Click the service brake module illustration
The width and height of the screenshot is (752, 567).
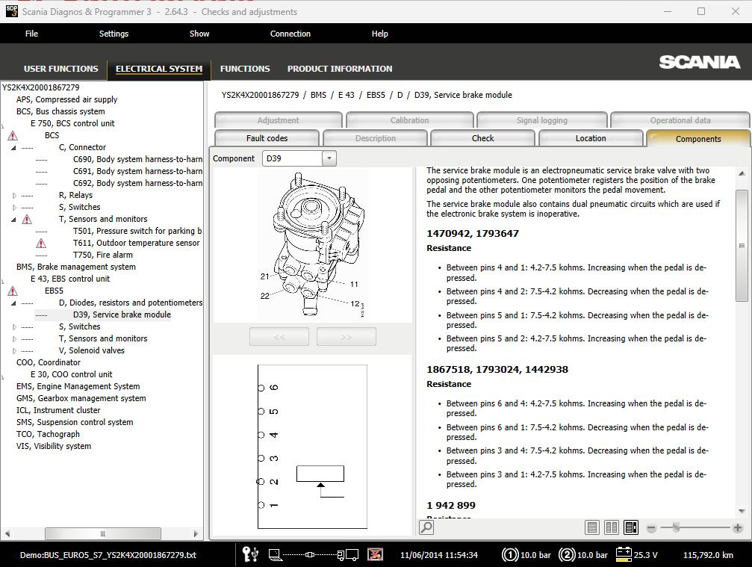pos(313,246)
